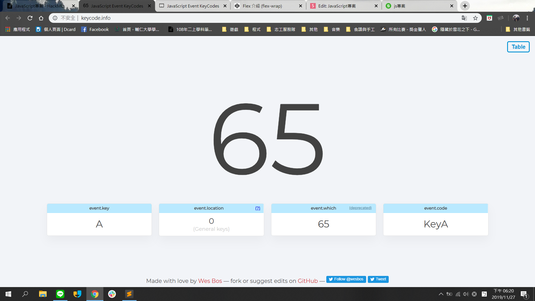
Task: Click the home page icon
Action: click(41, 18)
